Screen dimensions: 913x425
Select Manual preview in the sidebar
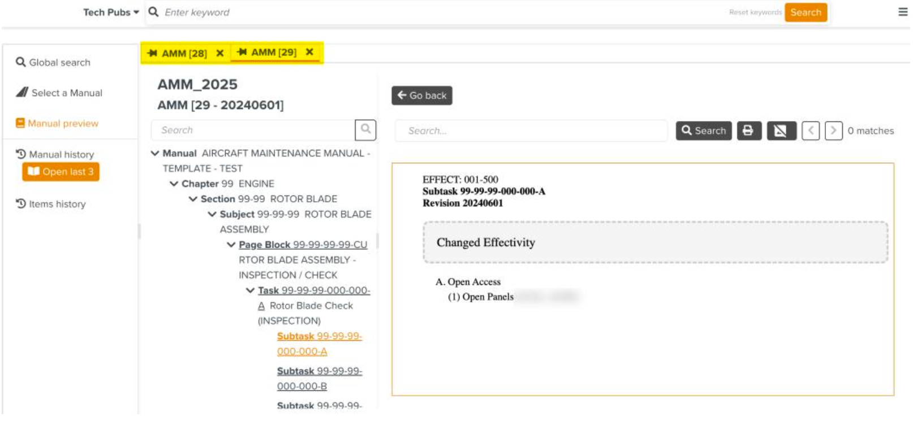coord(63,123)
